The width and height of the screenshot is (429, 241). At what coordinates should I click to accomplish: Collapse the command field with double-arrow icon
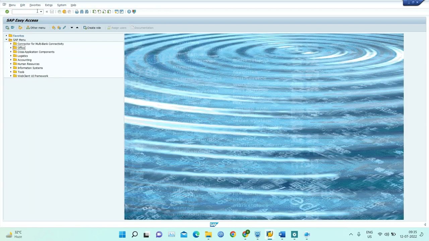pos(47,12)
